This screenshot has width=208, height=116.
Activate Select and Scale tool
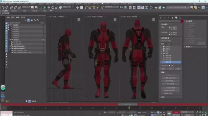[x=56, y=8]
